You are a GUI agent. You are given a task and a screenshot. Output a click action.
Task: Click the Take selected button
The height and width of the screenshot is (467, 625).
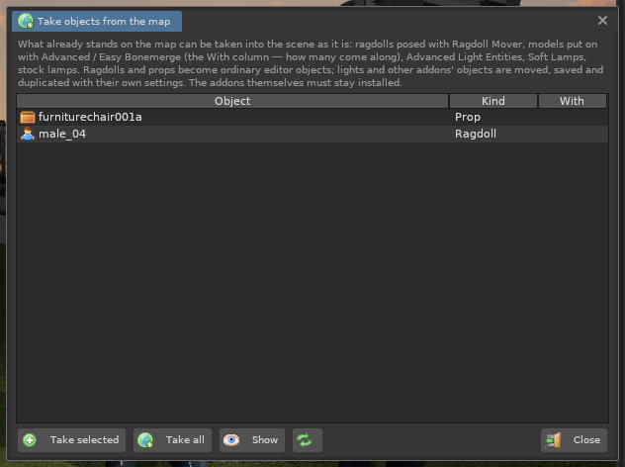coord(72,440)
